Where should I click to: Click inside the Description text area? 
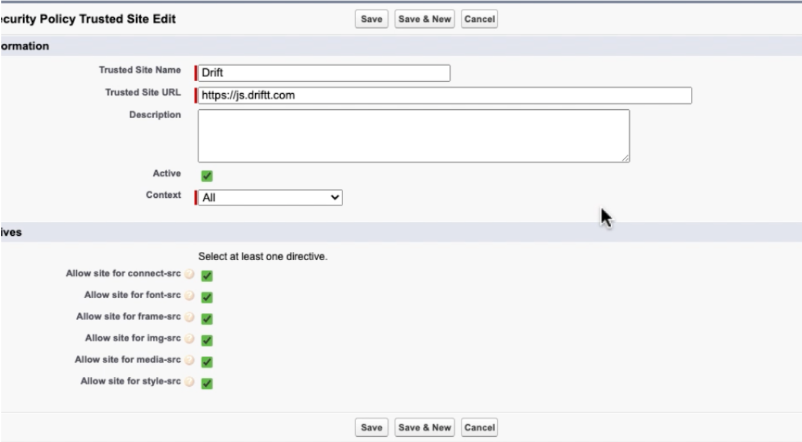[x=414, y=136]
